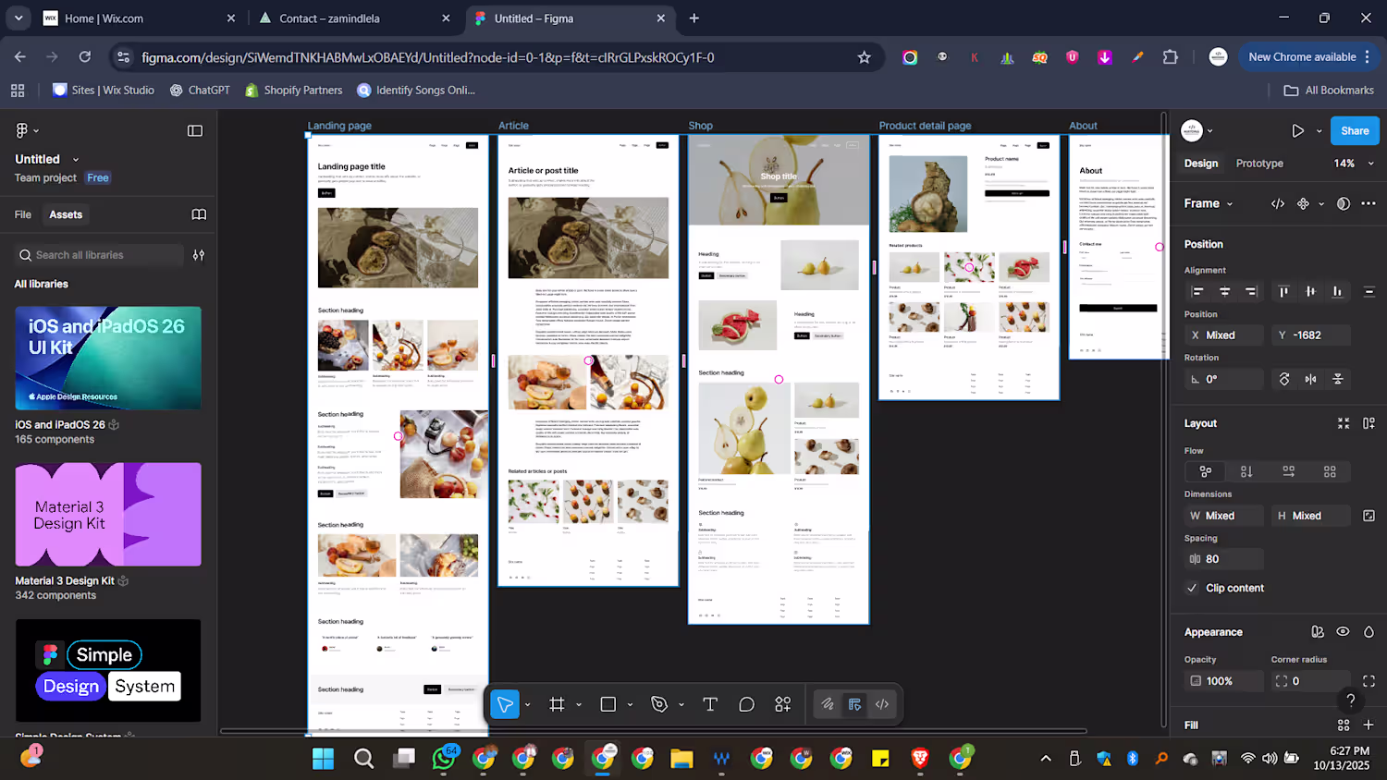This screenshot has height=780, width=1387.
Task: Switch to the File tab
Action: coord(23,214)
